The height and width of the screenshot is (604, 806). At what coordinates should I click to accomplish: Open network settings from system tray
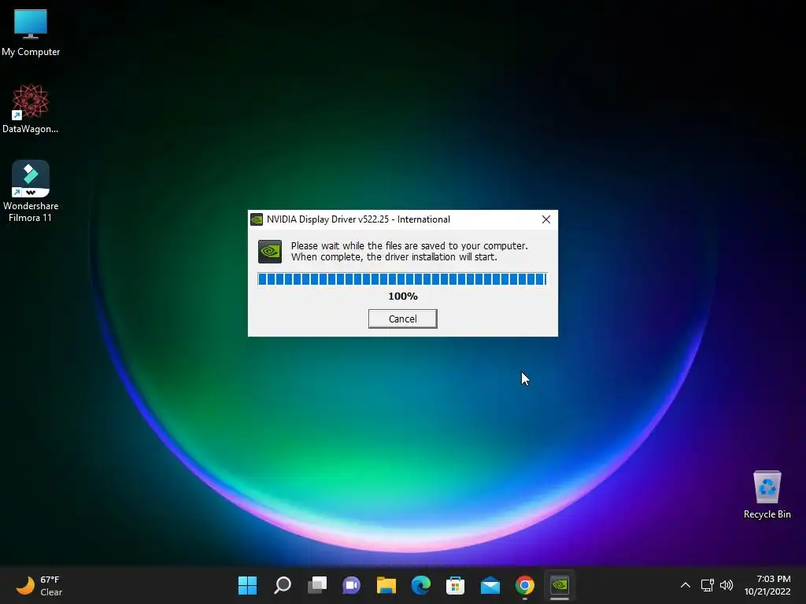708,585
